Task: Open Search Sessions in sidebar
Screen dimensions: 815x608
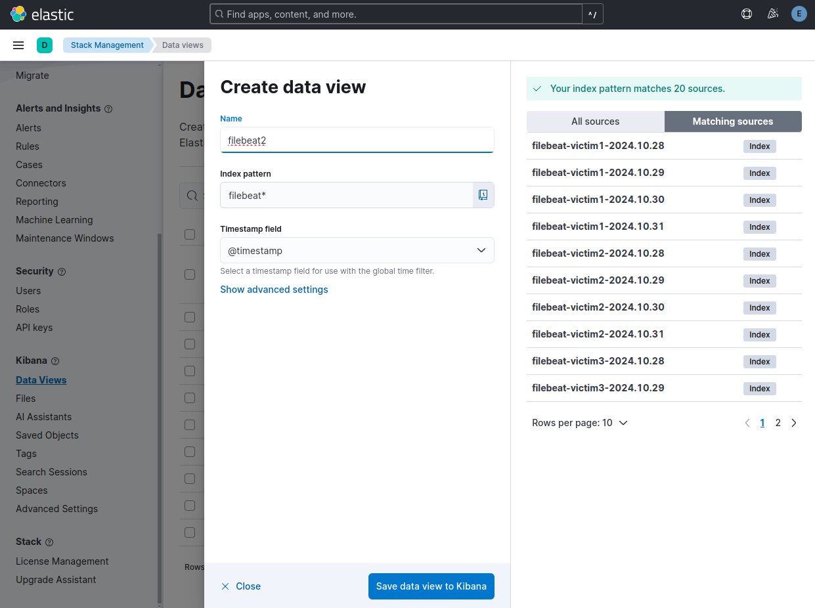Action: [x=51, y=472]
